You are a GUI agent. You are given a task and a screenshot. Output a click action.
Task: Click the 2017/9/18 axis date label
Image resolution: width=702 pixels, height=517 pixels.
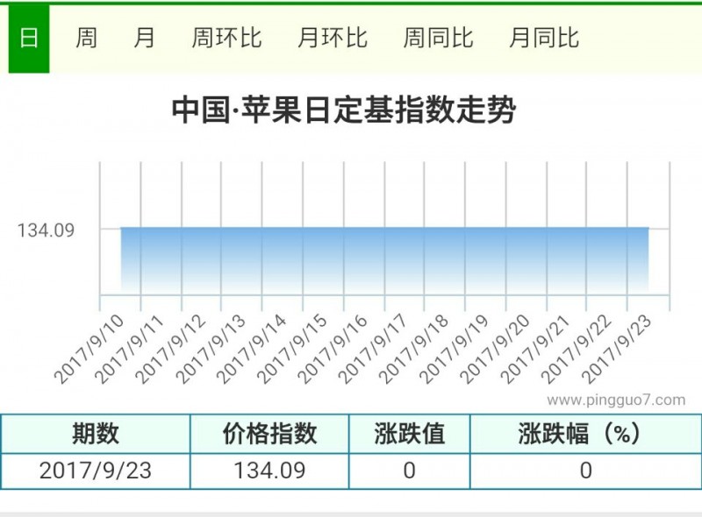tap(413, 349)
